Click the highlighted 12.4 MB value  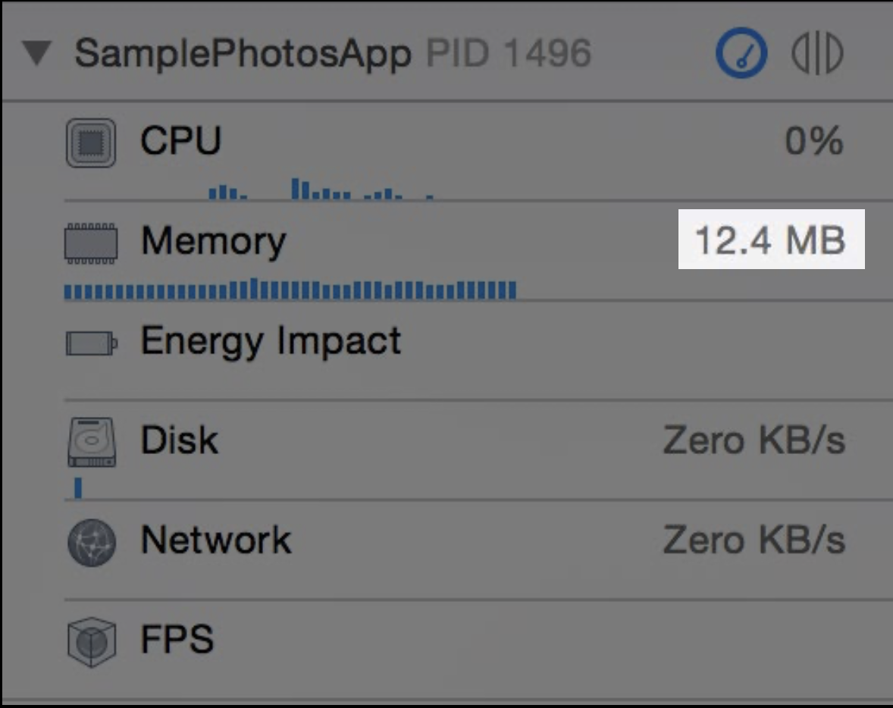click(771, 240)
